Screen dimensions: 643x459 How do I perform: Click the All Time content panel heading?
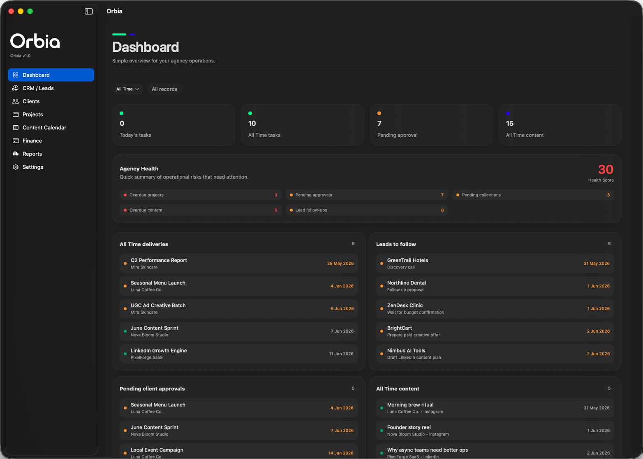398,389
